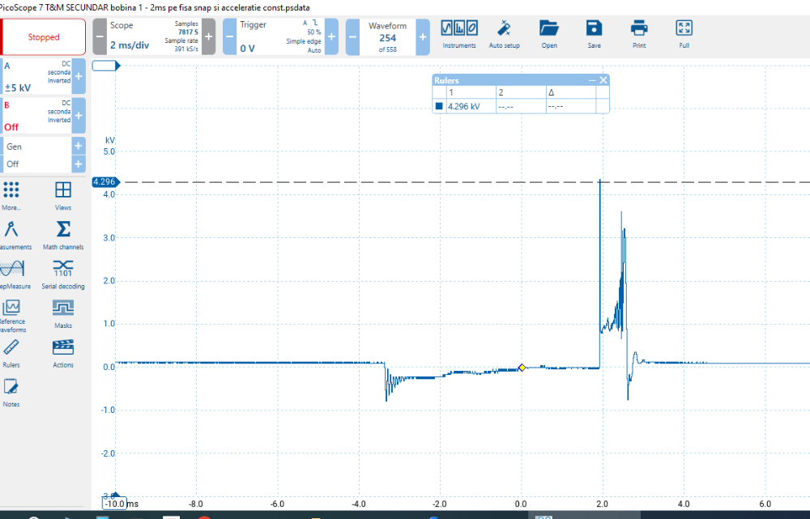The width and height of the screenshot is (810, 519).
Task: Increase timebase with Scope plus button
Action: coord(208,37)
